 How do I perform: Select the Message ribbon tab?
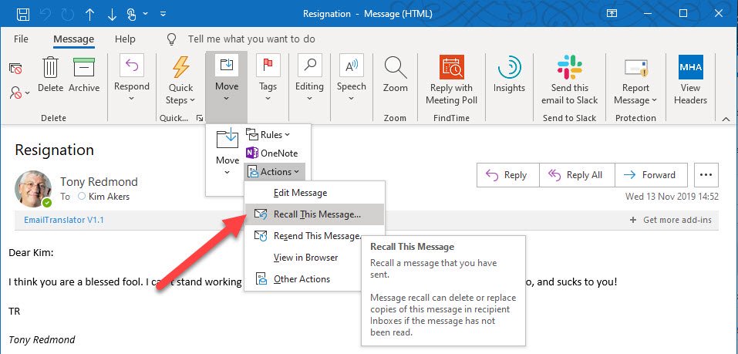73,39
